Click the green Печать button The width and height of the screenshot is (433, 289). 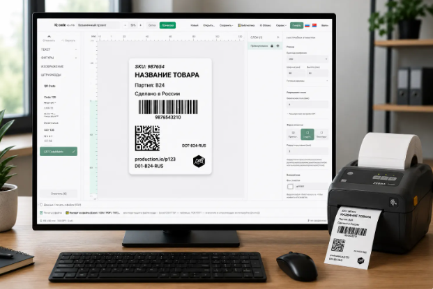coord(296,25)
